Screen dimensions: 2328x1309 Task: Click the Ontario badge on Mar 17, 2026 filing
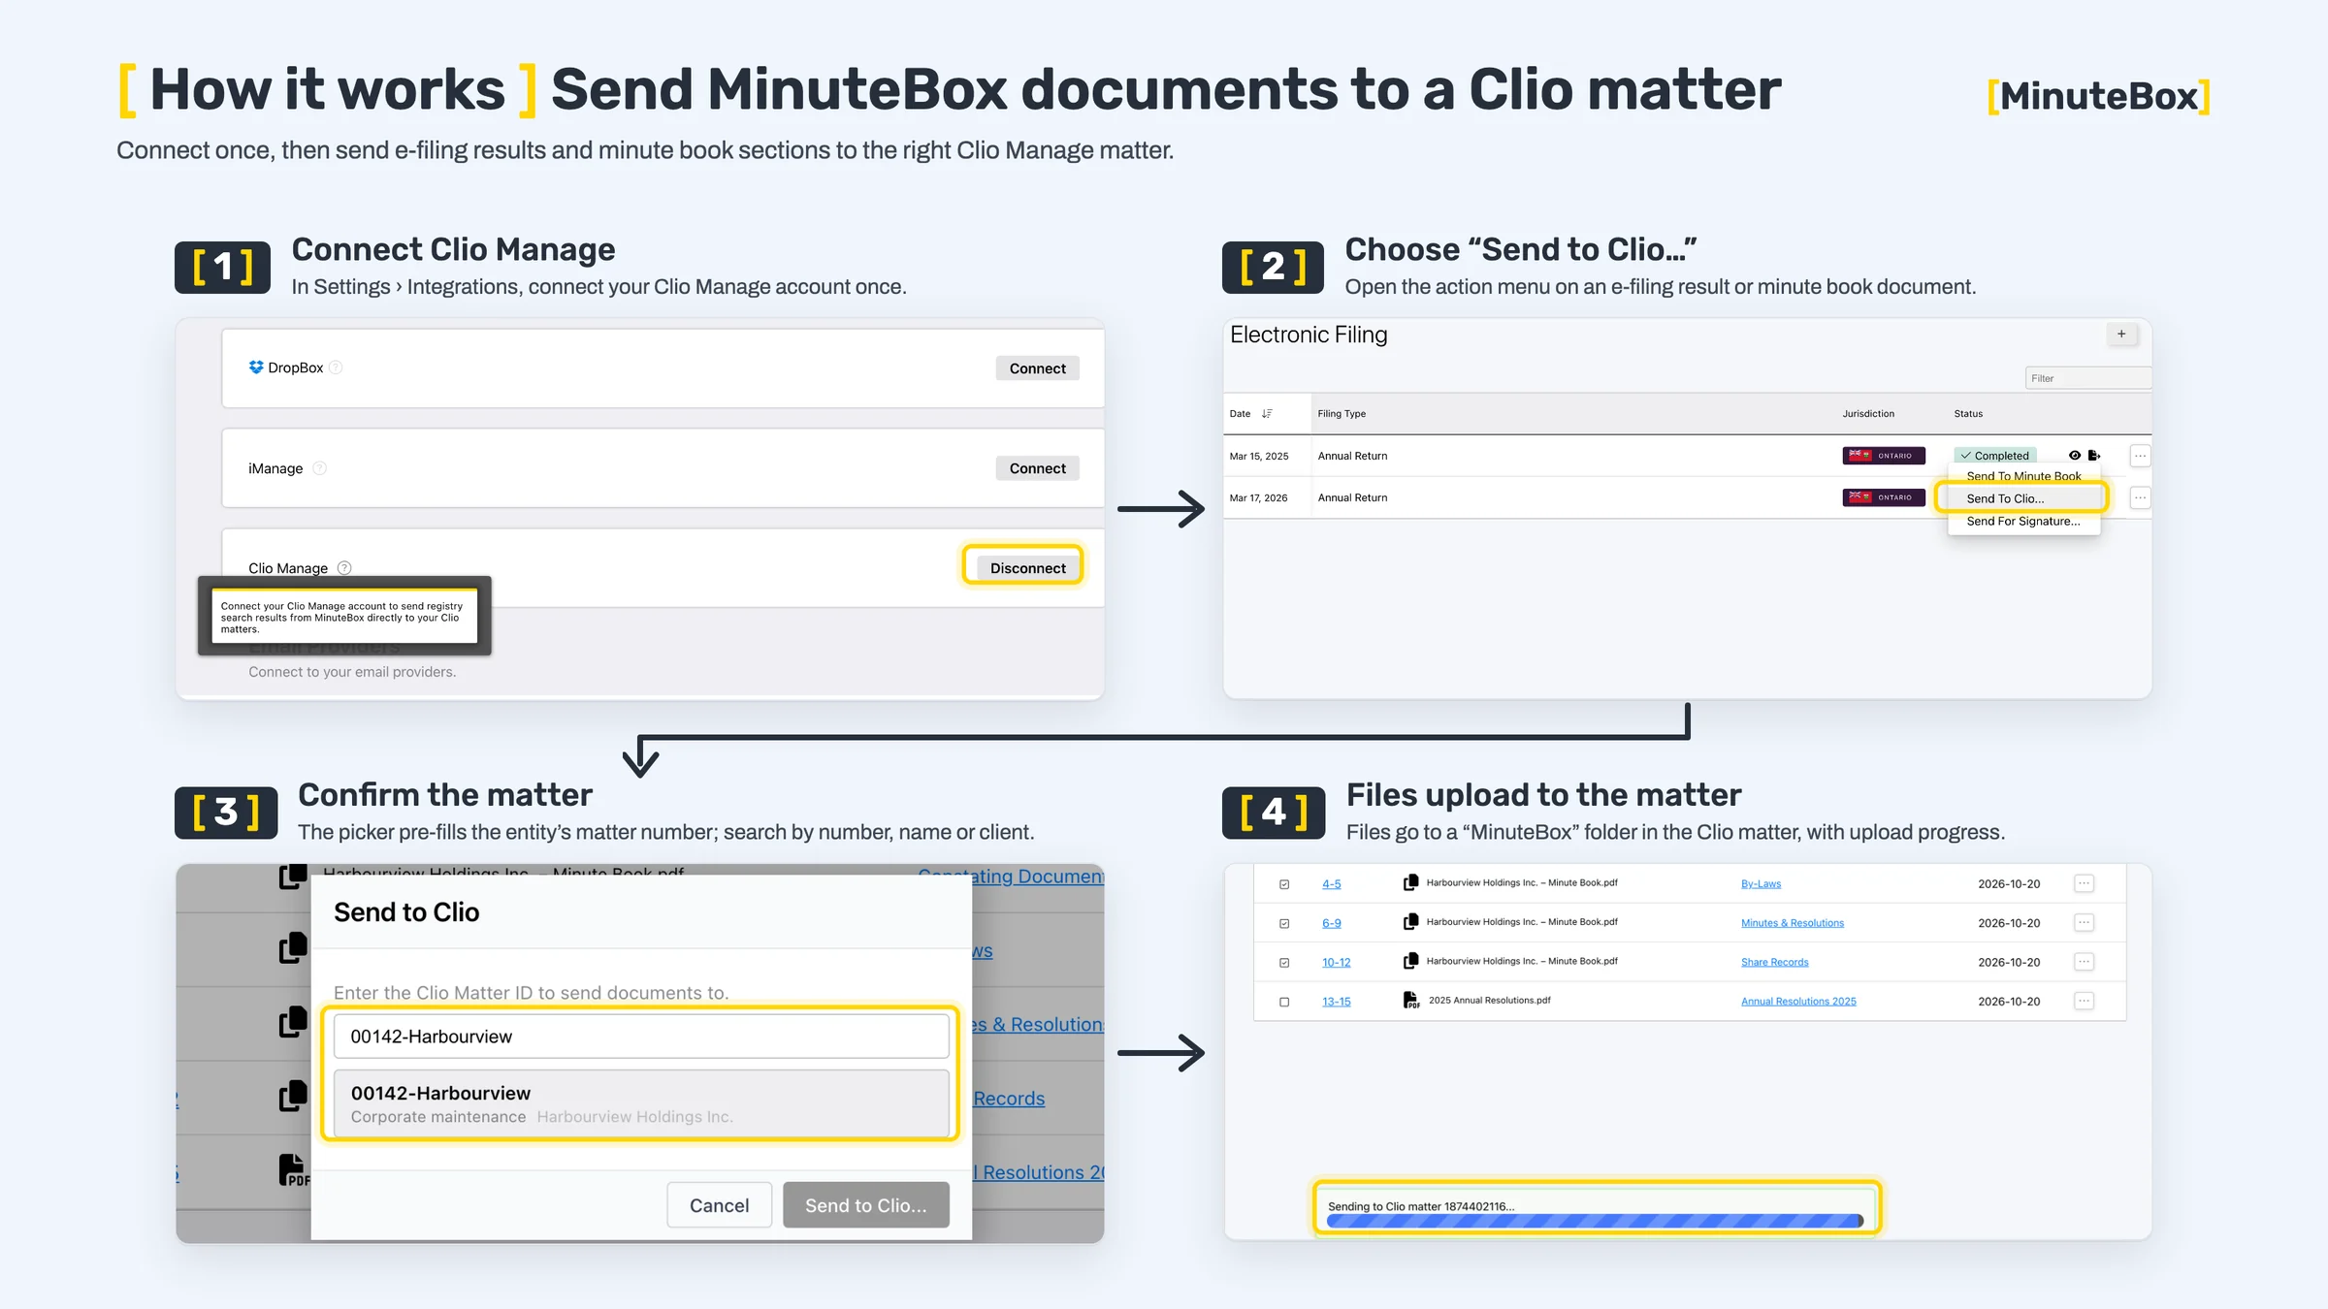point(1884,497)
